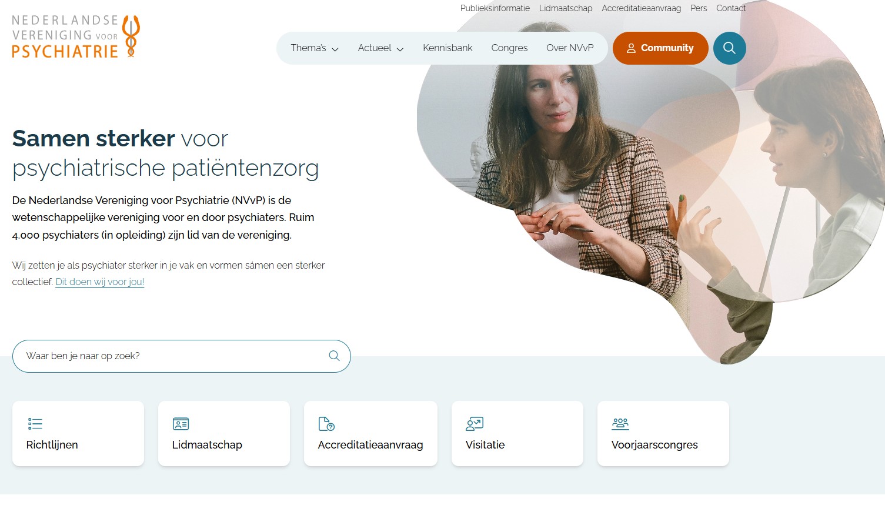Click the Accreditatieaanvraag document icon
The width and height of the screenshot is (885, 512).
point(326,424)
